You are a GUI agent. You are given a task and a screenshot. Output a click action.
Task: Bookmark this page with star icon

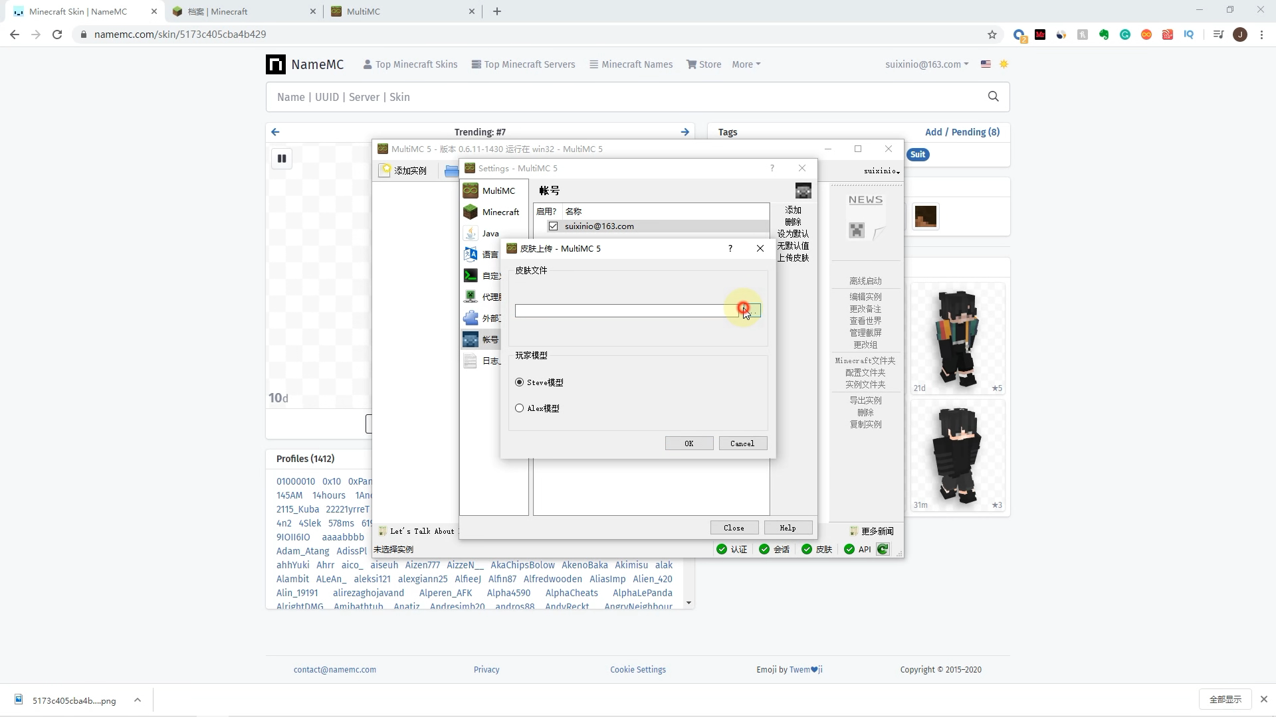click(992, 35)
